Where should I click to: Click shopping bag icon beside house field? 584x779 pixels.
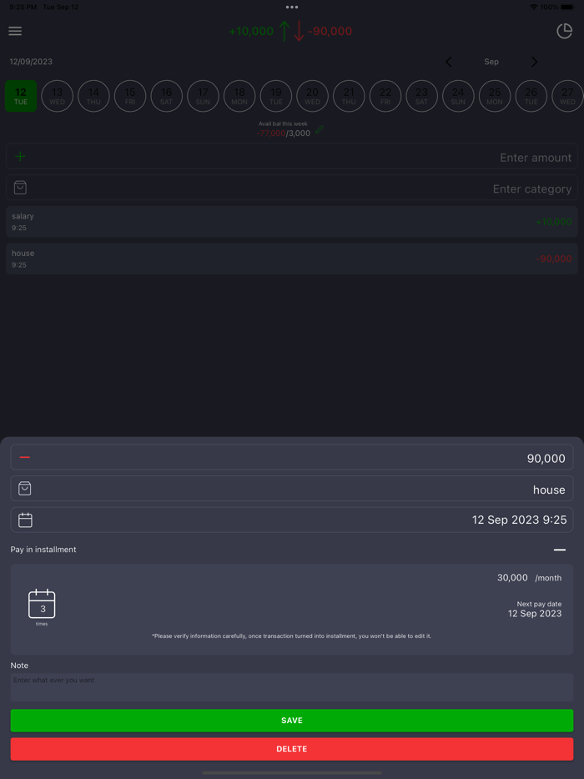coord(25,489)
